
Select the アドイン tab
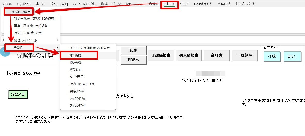[x=169, y=4]
